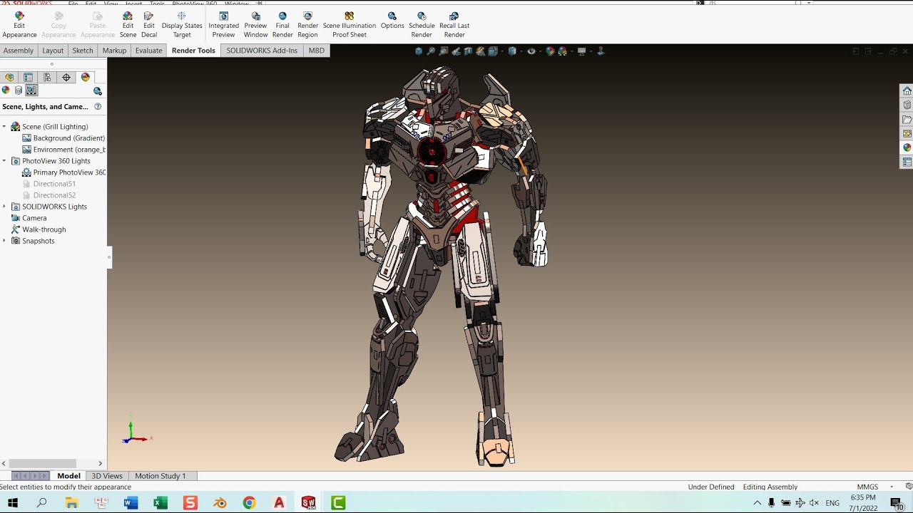913x513 pixels.
Task: Open the ConfigurationManager panel tab
Action: point(47,78)
